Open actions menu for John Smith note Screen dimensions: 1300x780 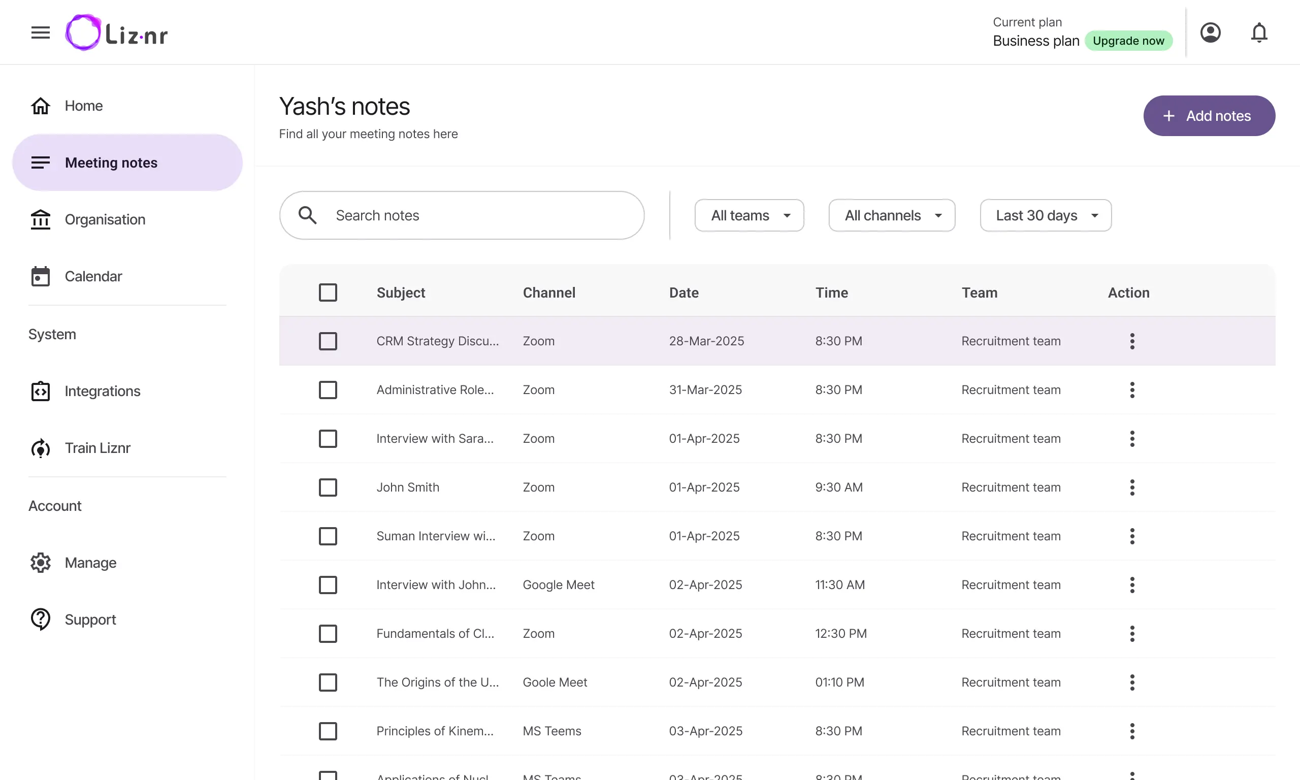coord(1132,487)
